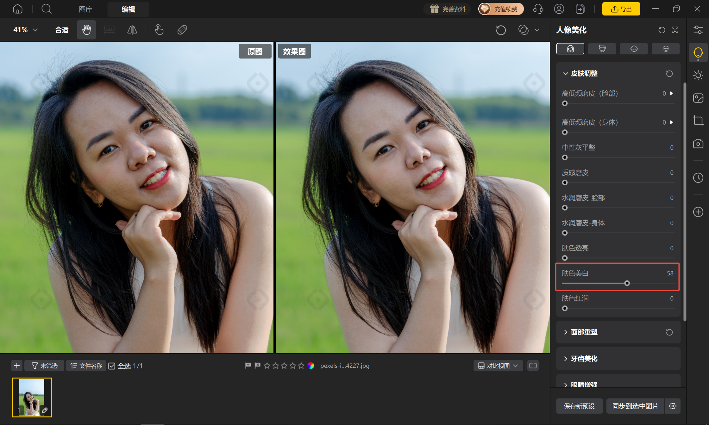
Task: Click the 导出 export button
Action: [621, 9]
